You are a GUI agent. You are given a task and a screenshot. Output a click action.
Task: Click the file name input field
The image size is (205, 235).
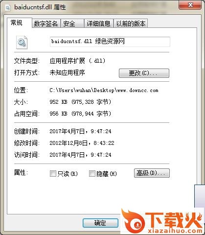pyautogui.click(x=110, y=42)
